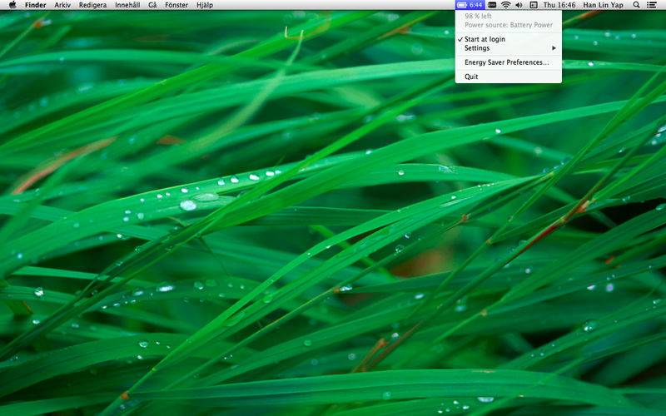Open Energy Saver Preferences
Screen dimensions: 666x416
506,62
